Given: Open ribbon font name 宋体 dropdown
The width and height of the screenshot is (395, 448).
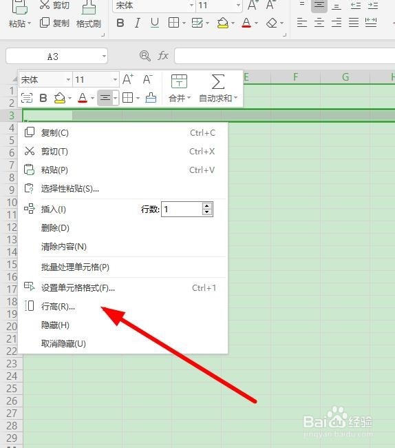Looking at the screenshot, I should click(x=192, y=5).
